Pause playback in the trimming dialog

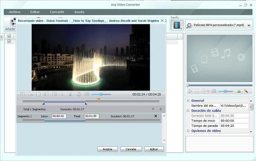tap(22, 94)
